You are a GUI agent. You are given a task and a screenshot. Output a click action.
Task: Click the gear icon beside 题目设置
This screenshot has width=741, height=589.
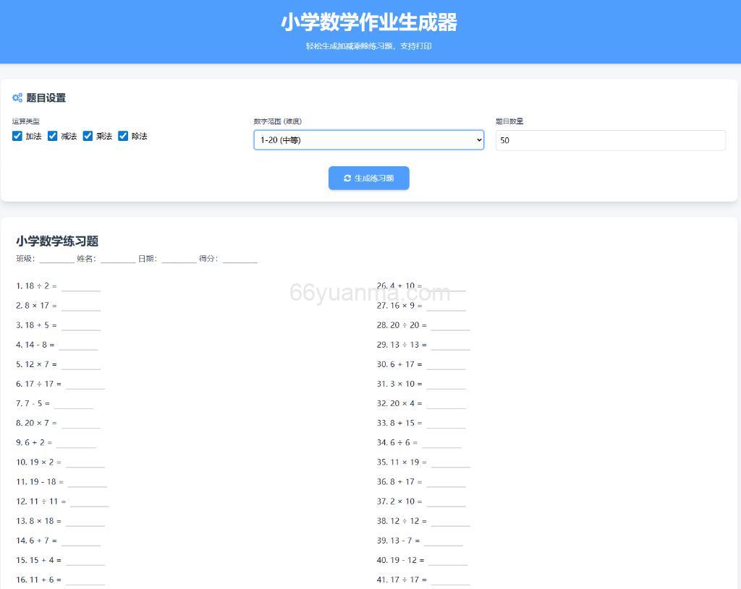click(x=17, y=98)
